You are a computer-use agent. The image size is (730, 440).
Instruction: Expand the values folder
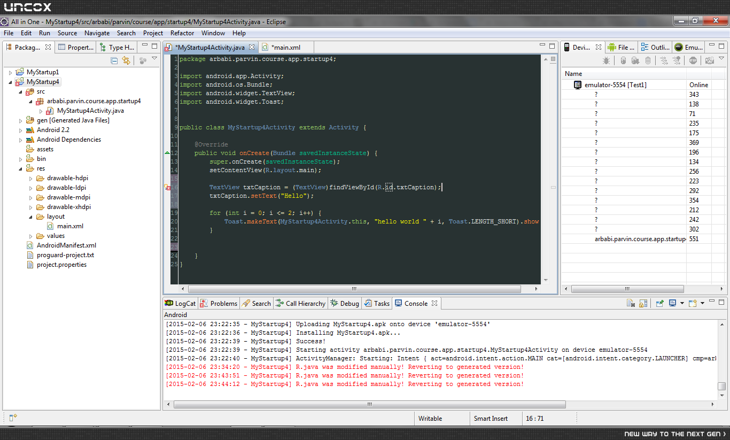pyautogui.click(x=30, y=236)
